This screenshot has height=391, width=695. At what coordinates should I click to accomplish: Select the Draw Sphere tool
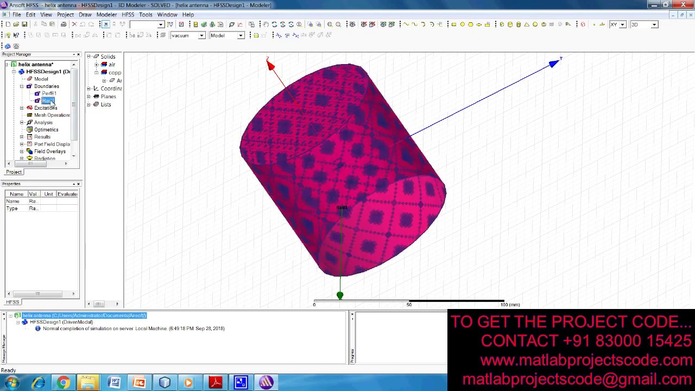535,24
